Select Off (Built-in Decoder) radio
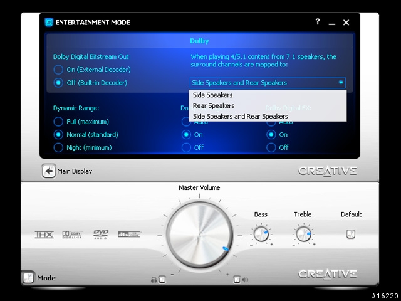This screenshot has height=301, width=401. click(58, 83)
